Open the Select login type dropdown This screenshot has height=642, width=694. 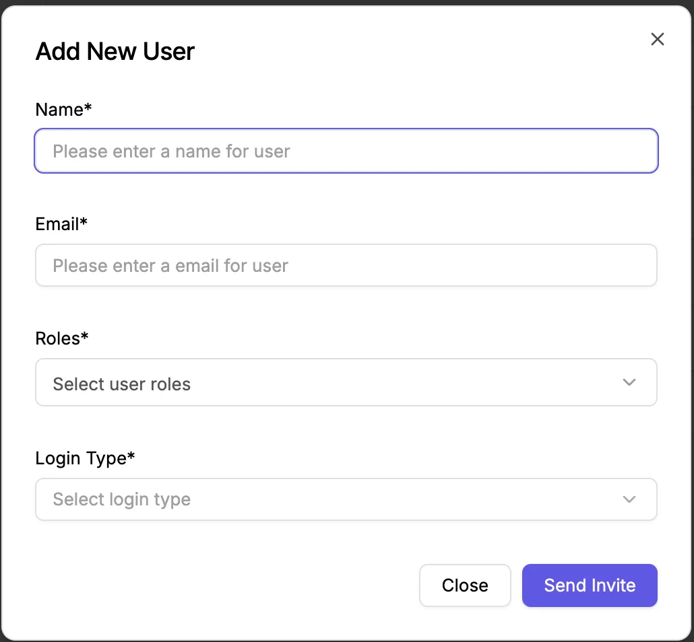point(346,499)
